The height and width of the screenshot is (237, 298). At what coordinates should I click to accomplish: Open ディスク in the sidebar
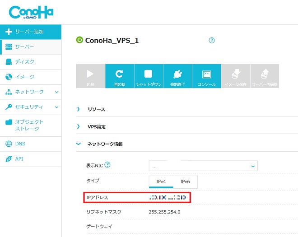pos(31,62)
